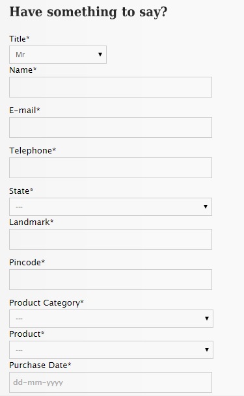Viewport: 244px width, 396px height.
Task: Click the 'Have something to say?' heading
Action: (x=88, y=12)
